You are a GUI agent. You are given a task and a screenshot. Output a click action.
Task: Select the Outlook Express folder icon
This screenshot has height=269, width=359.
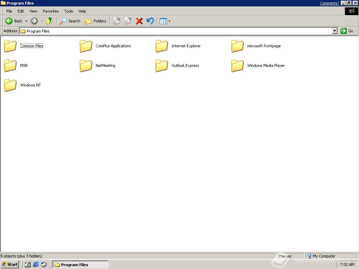162,65
